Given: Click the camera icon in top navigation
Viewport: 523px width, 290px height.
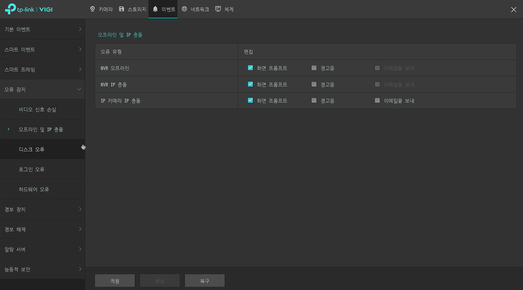Looking at the screenshot, I should tap(93, 9).
